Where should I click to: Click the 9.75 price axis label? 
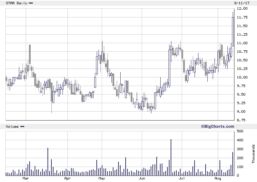(x=241, y=86)
